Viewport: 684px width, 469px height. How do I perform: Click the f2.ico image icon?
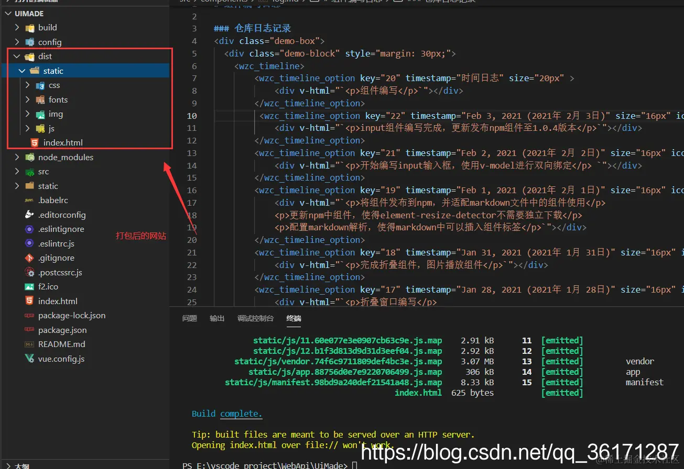[30, 287]
